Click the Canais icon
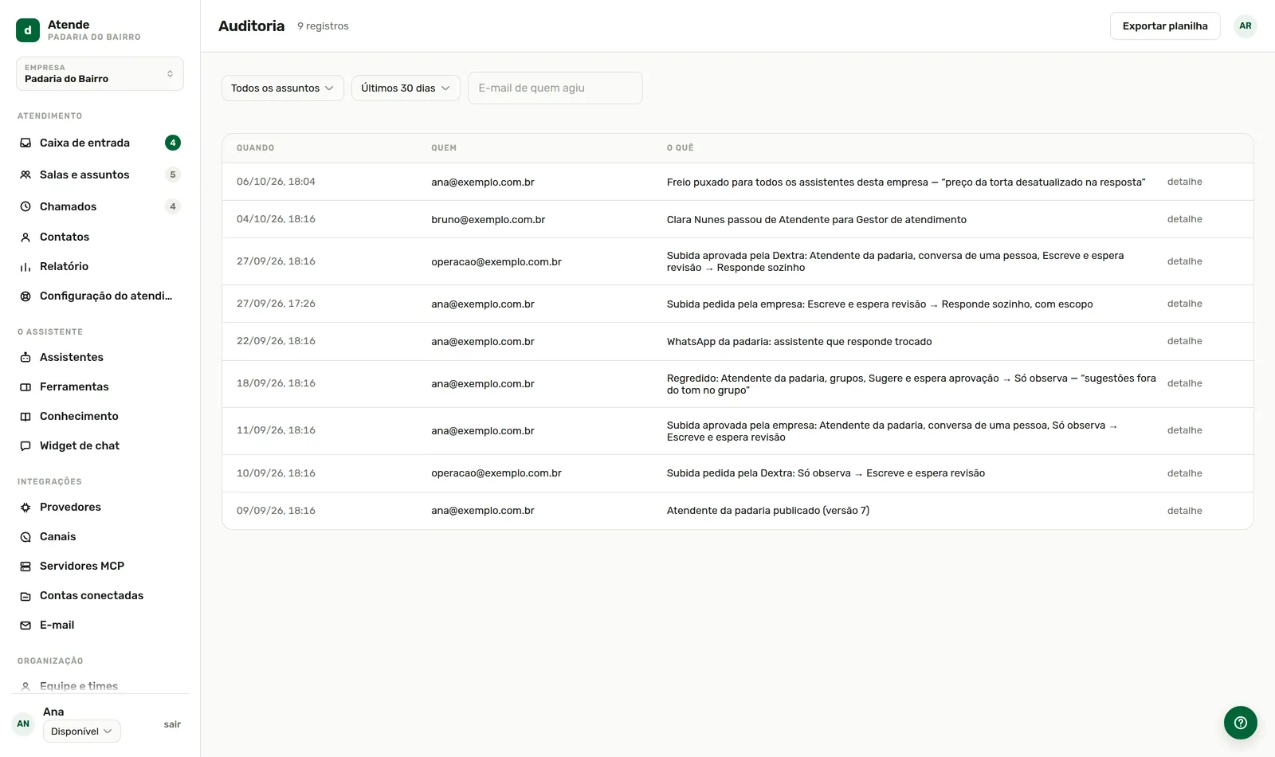This screenshot has width=1275, height=757. pyautogui.click(x=25, y=536)
